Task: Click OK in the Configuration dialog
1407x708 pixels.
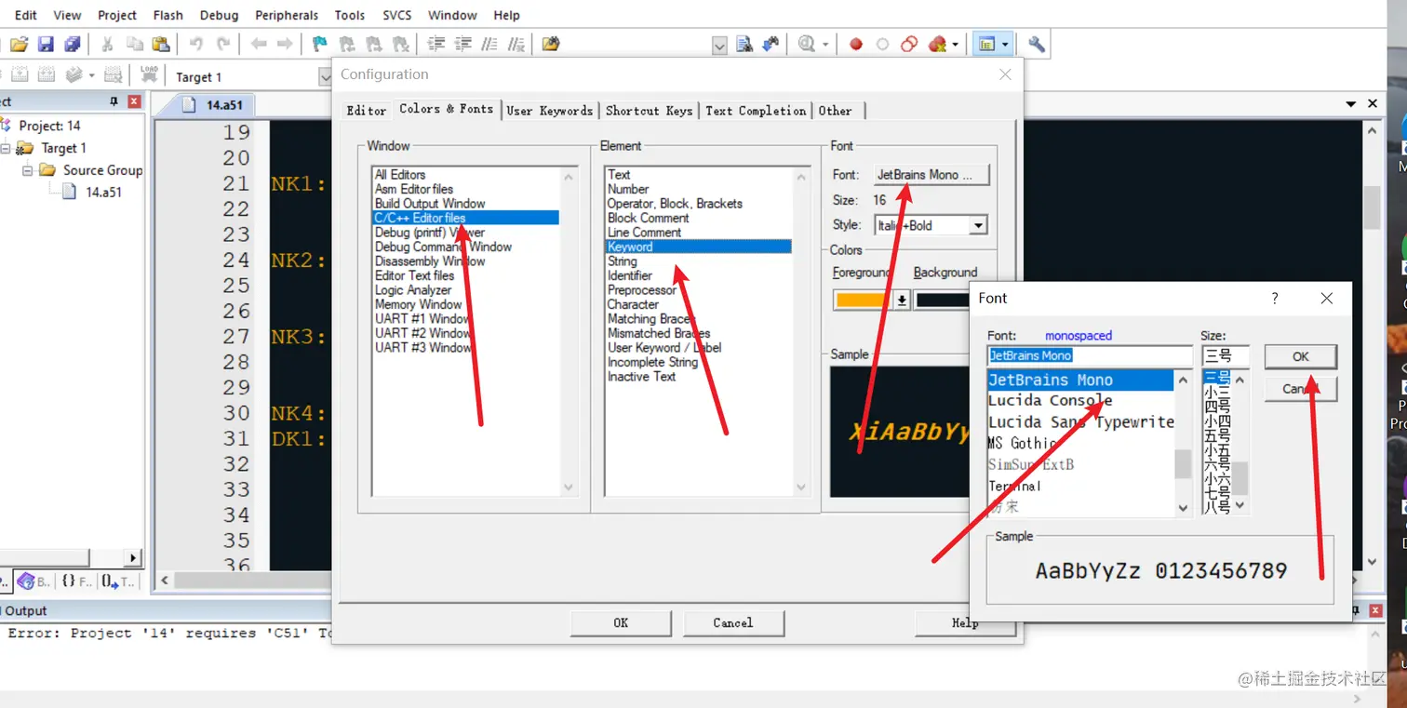Action: coord(621,622)
